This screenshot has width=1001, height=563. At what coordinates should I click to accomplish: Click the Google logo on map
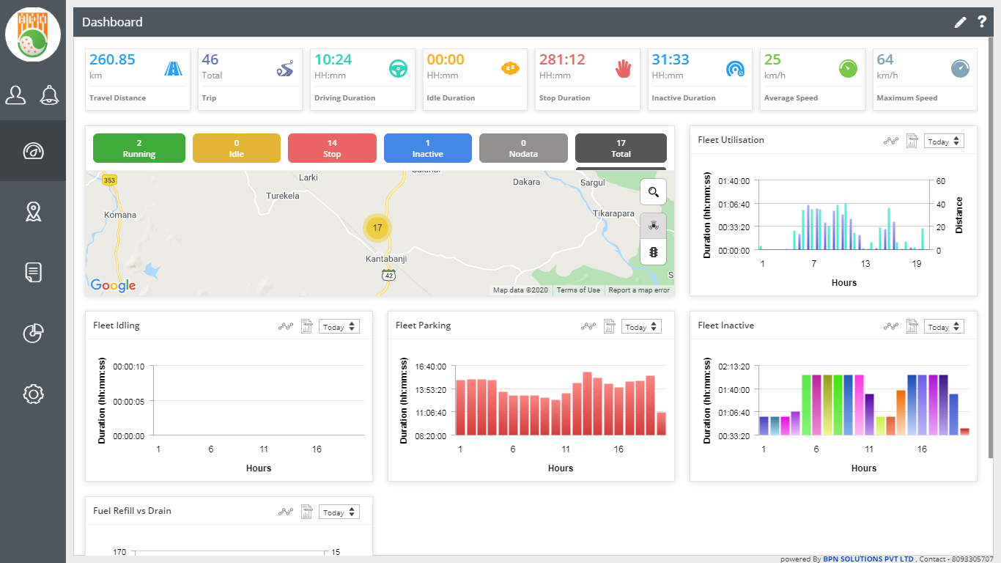coord(113,285)
